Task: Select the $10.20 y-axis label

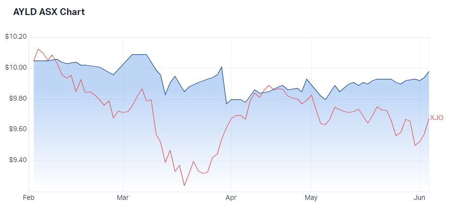Action: [16, 37]
